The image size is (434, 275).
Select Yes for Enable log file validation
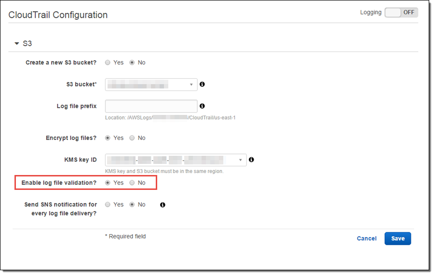(108, 183)
